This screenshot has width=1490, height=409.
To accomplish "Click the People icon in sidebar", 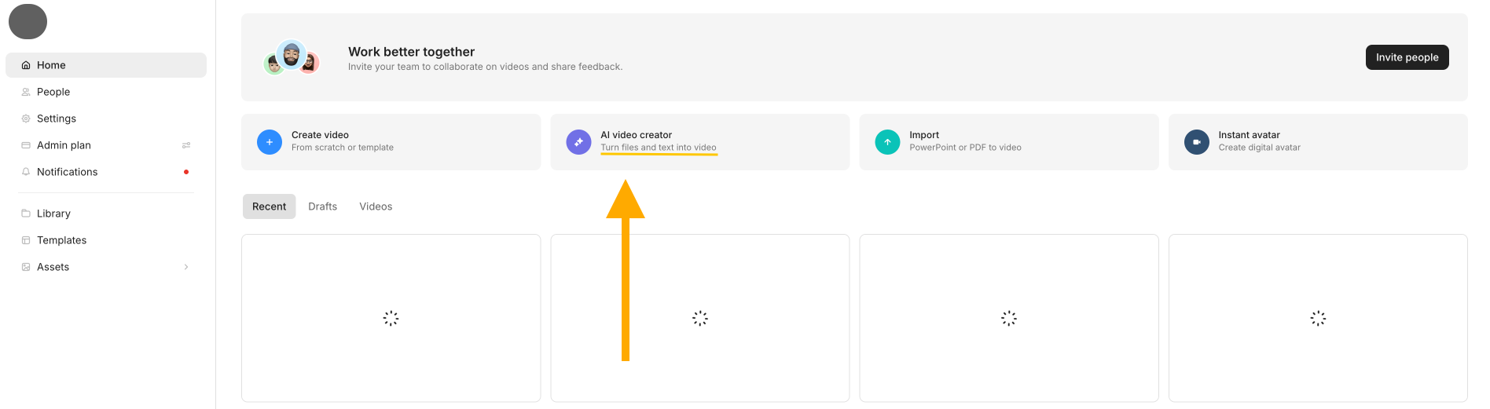I will point(26,92).
